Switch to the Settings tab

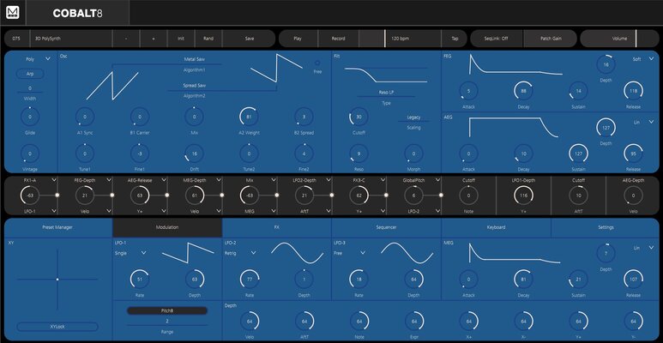click(x=605, y=227)
